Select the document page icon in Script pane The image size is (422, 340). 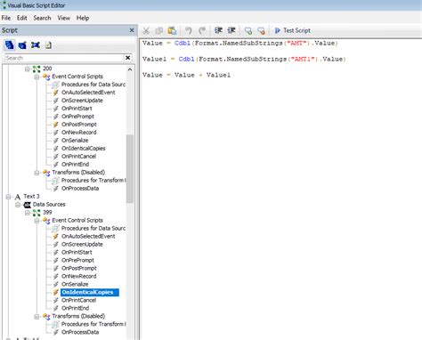[48, 45]
